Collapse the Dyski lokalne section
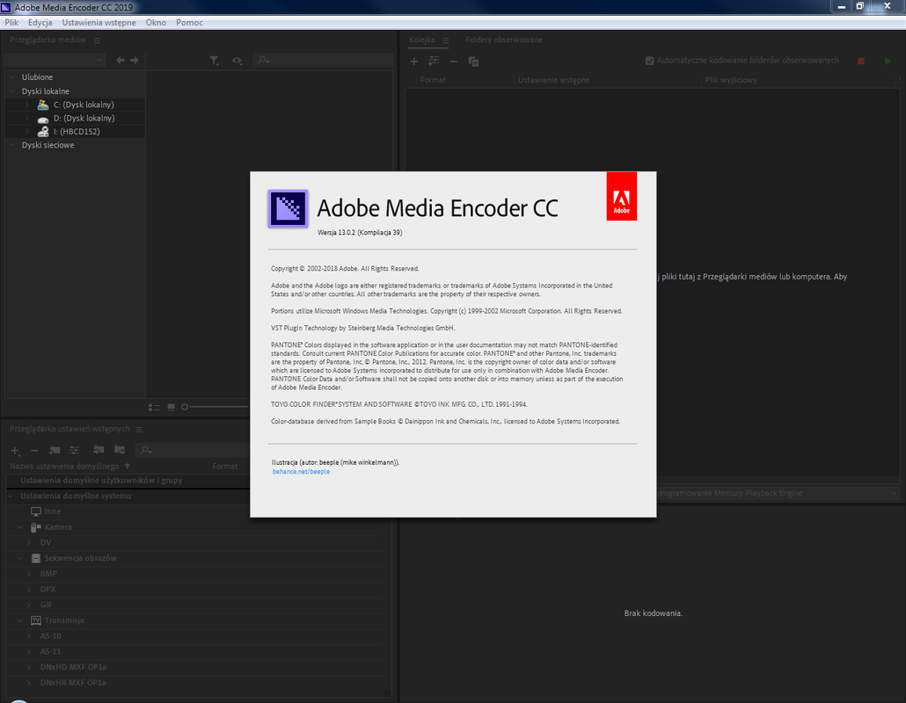 (x=12, y=91)
